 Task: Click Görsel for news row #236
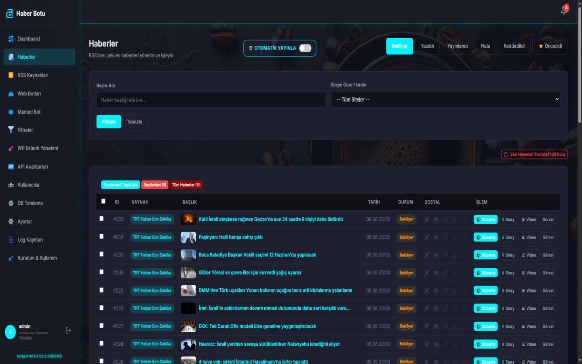click(x=548, y=273)
